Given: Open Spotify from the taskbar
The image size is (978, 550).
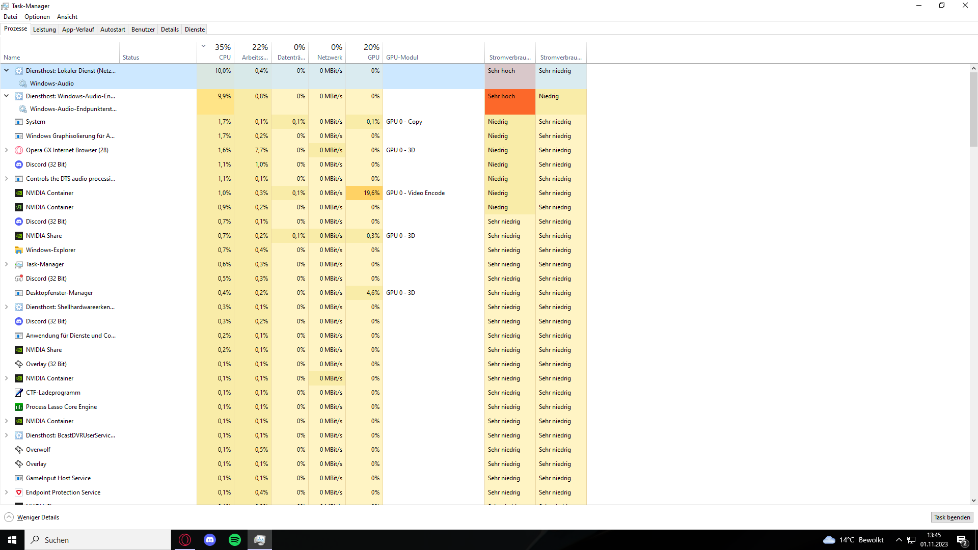Looking at the screenshot, I should click(x=235, y=540).
